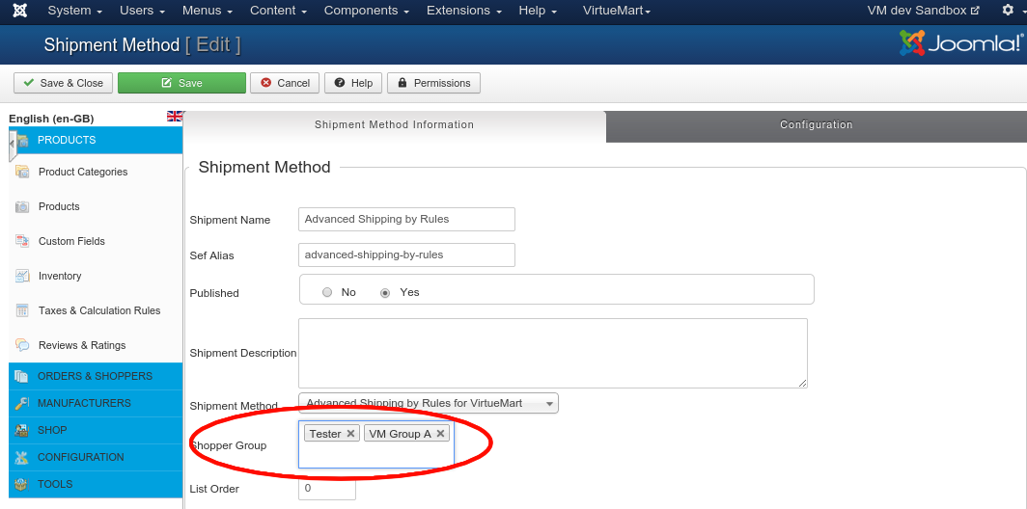Click the Cancel button
The height and width of the screenshot is (509, 1027).
point(285,83)
